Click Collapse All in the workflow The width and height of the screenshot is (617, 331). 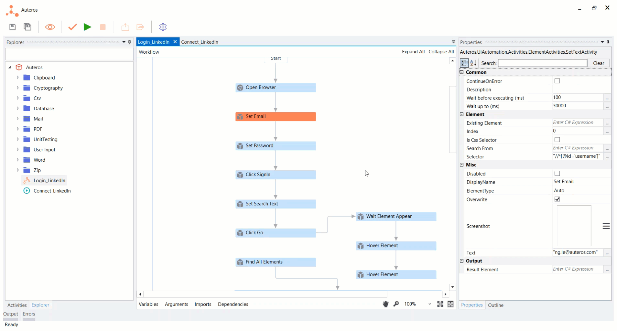pyautogui.click(x=441, y=52)
